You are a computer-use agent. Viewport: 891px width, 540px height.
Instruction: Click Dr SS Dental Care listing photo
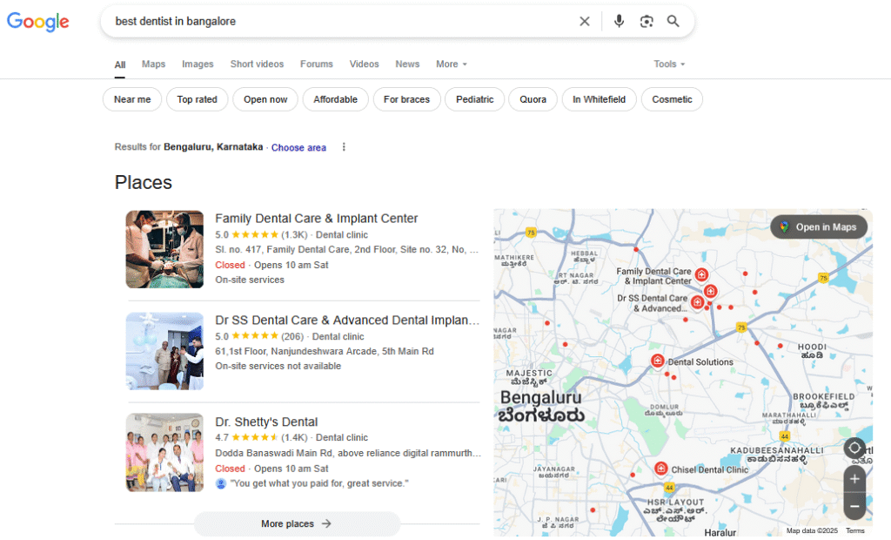[164, 351]
